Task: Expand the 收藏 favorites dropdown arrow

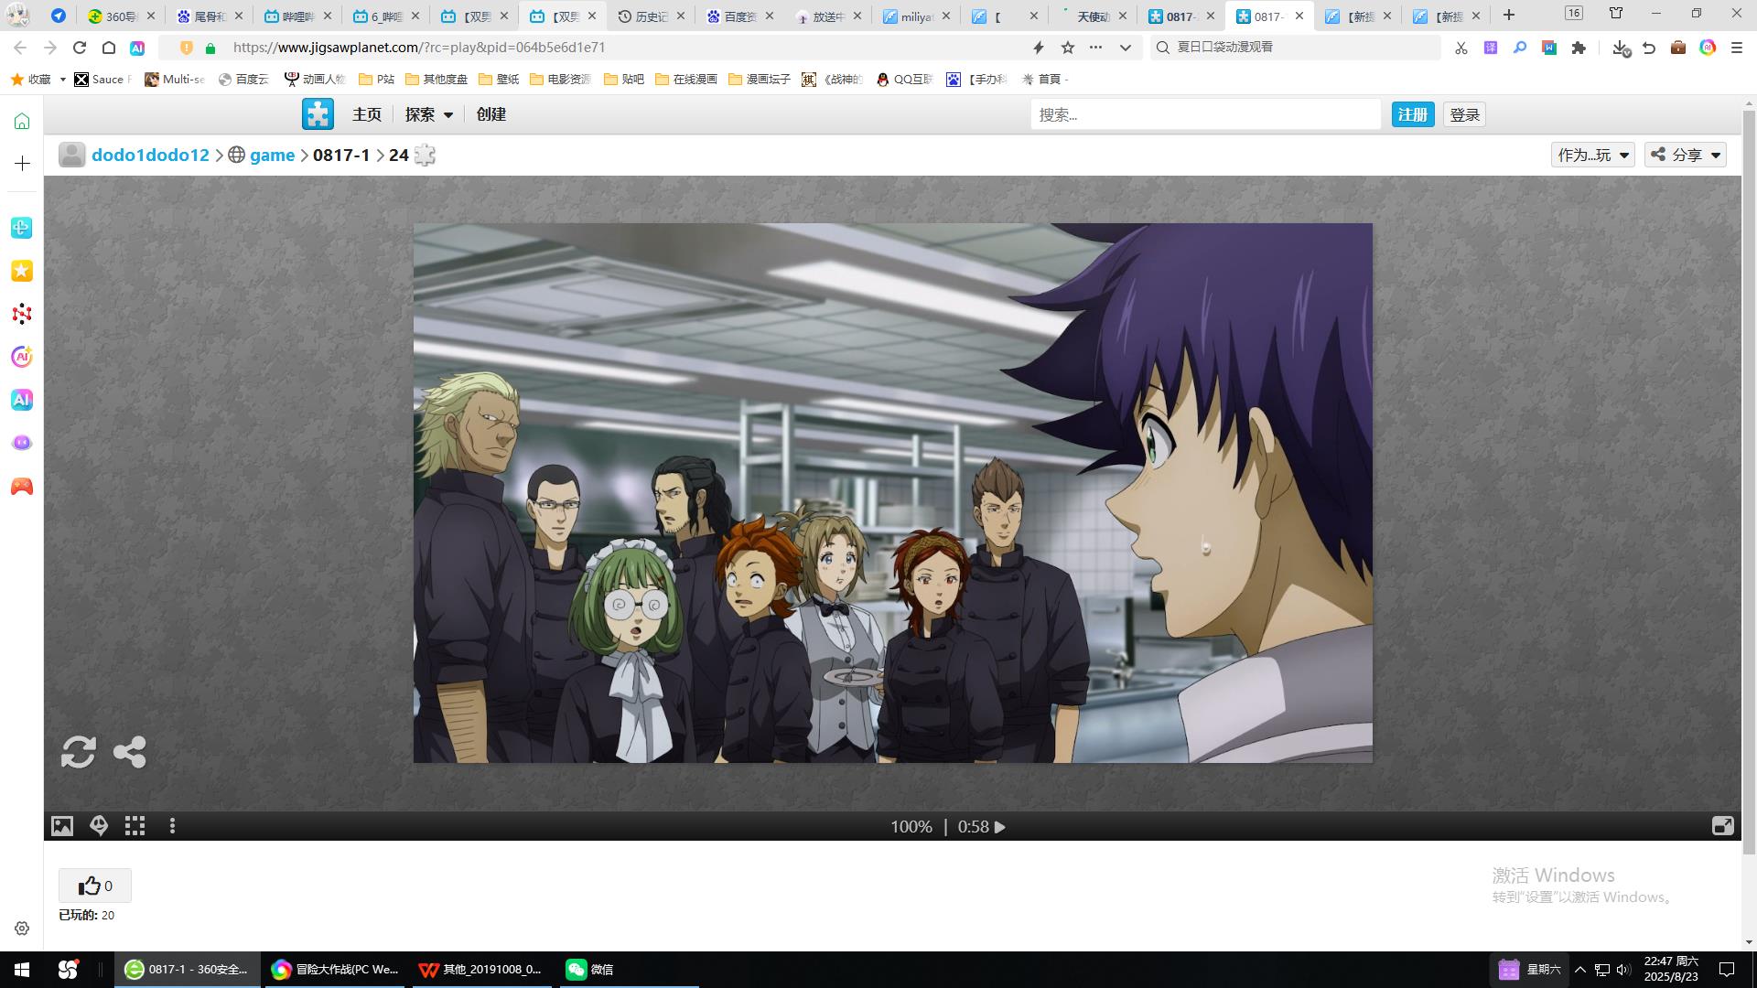Action: 63,80
